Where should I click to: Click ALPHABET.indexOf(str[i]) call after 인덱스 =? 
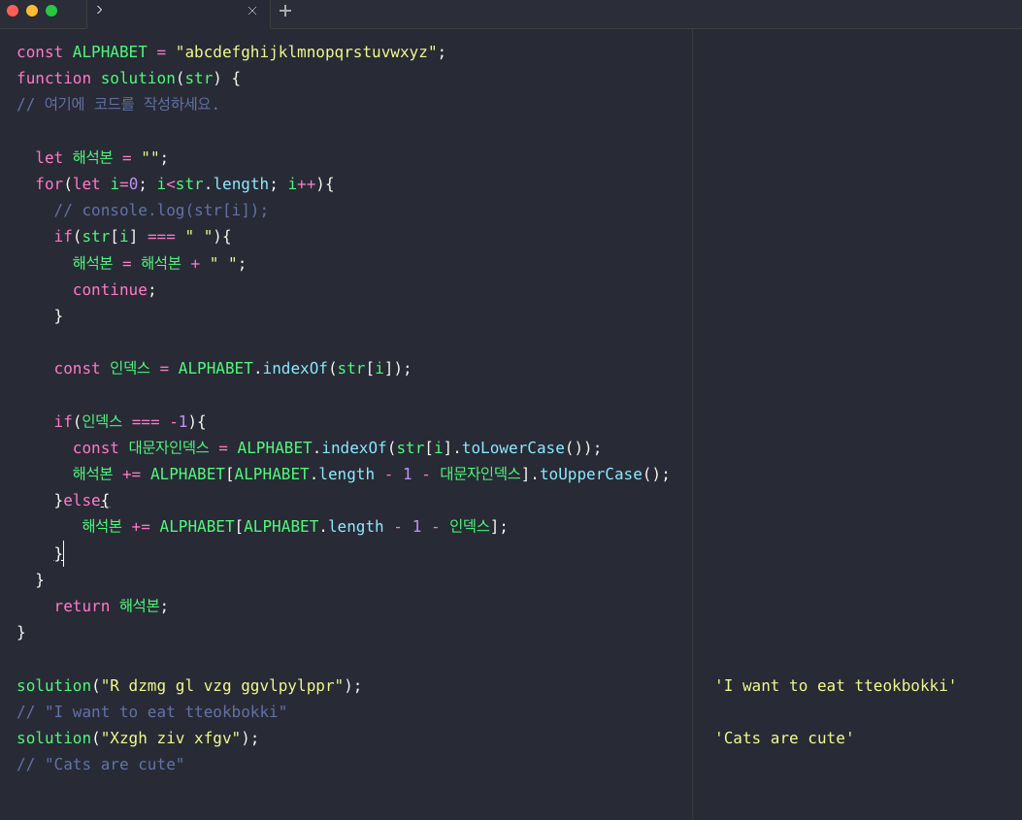tap(290, 369)
